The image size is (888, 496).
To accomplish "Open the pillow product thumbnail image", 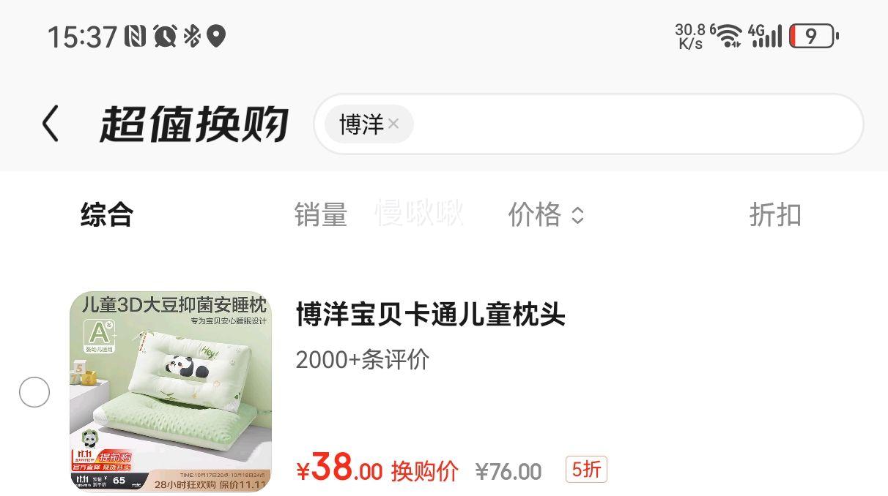I will coord(171,391).
